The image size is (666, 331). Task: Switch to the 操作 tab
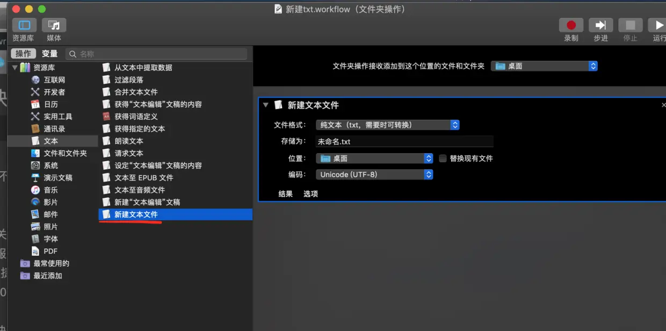(x=23, y=53)
